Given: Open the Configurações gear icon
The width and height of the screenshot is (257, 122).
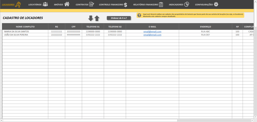Looking at the screenshot, I should tap(216, 5).
